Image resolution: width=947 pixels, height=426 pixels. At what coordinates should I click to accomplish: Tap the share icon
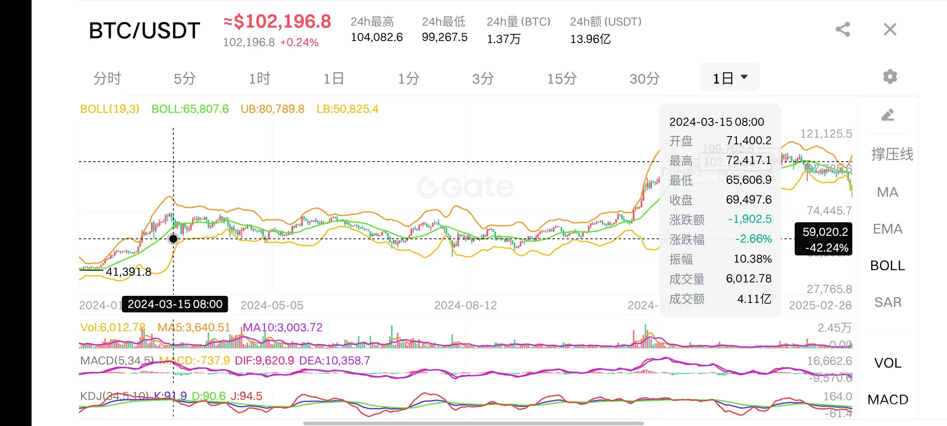pyautogui.click(x=842, y=30)
